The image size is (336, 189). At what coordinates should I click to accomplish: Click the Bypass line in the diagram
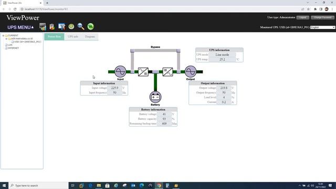[155, 50]
